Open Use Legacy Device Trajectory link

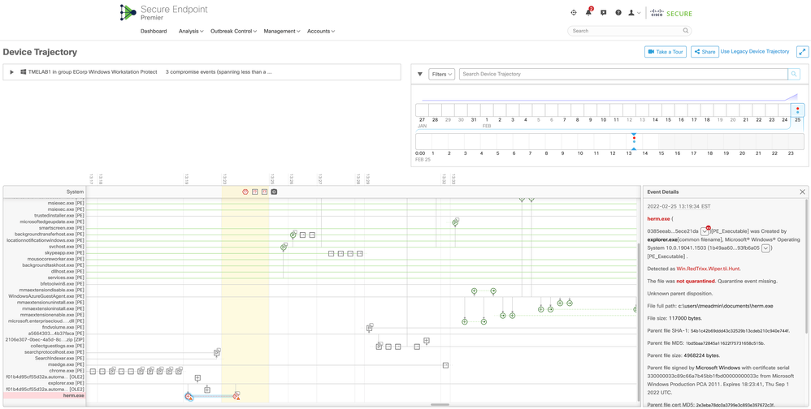tap(755, 51)
